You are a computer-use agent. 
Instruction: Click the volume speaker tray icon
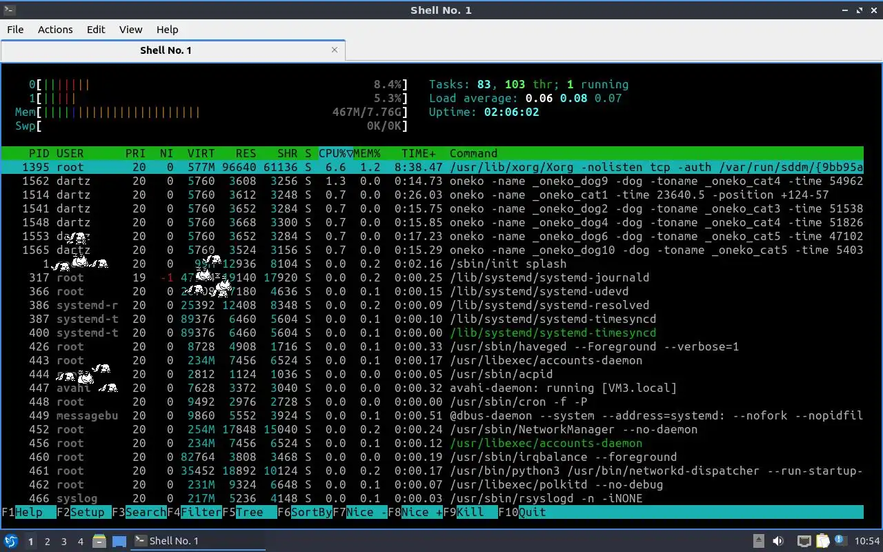[778, 541]
